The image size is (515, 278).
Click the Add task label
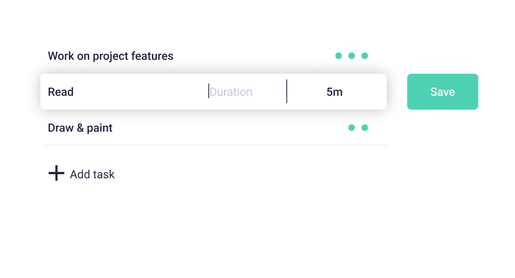[x=92, y=174]
